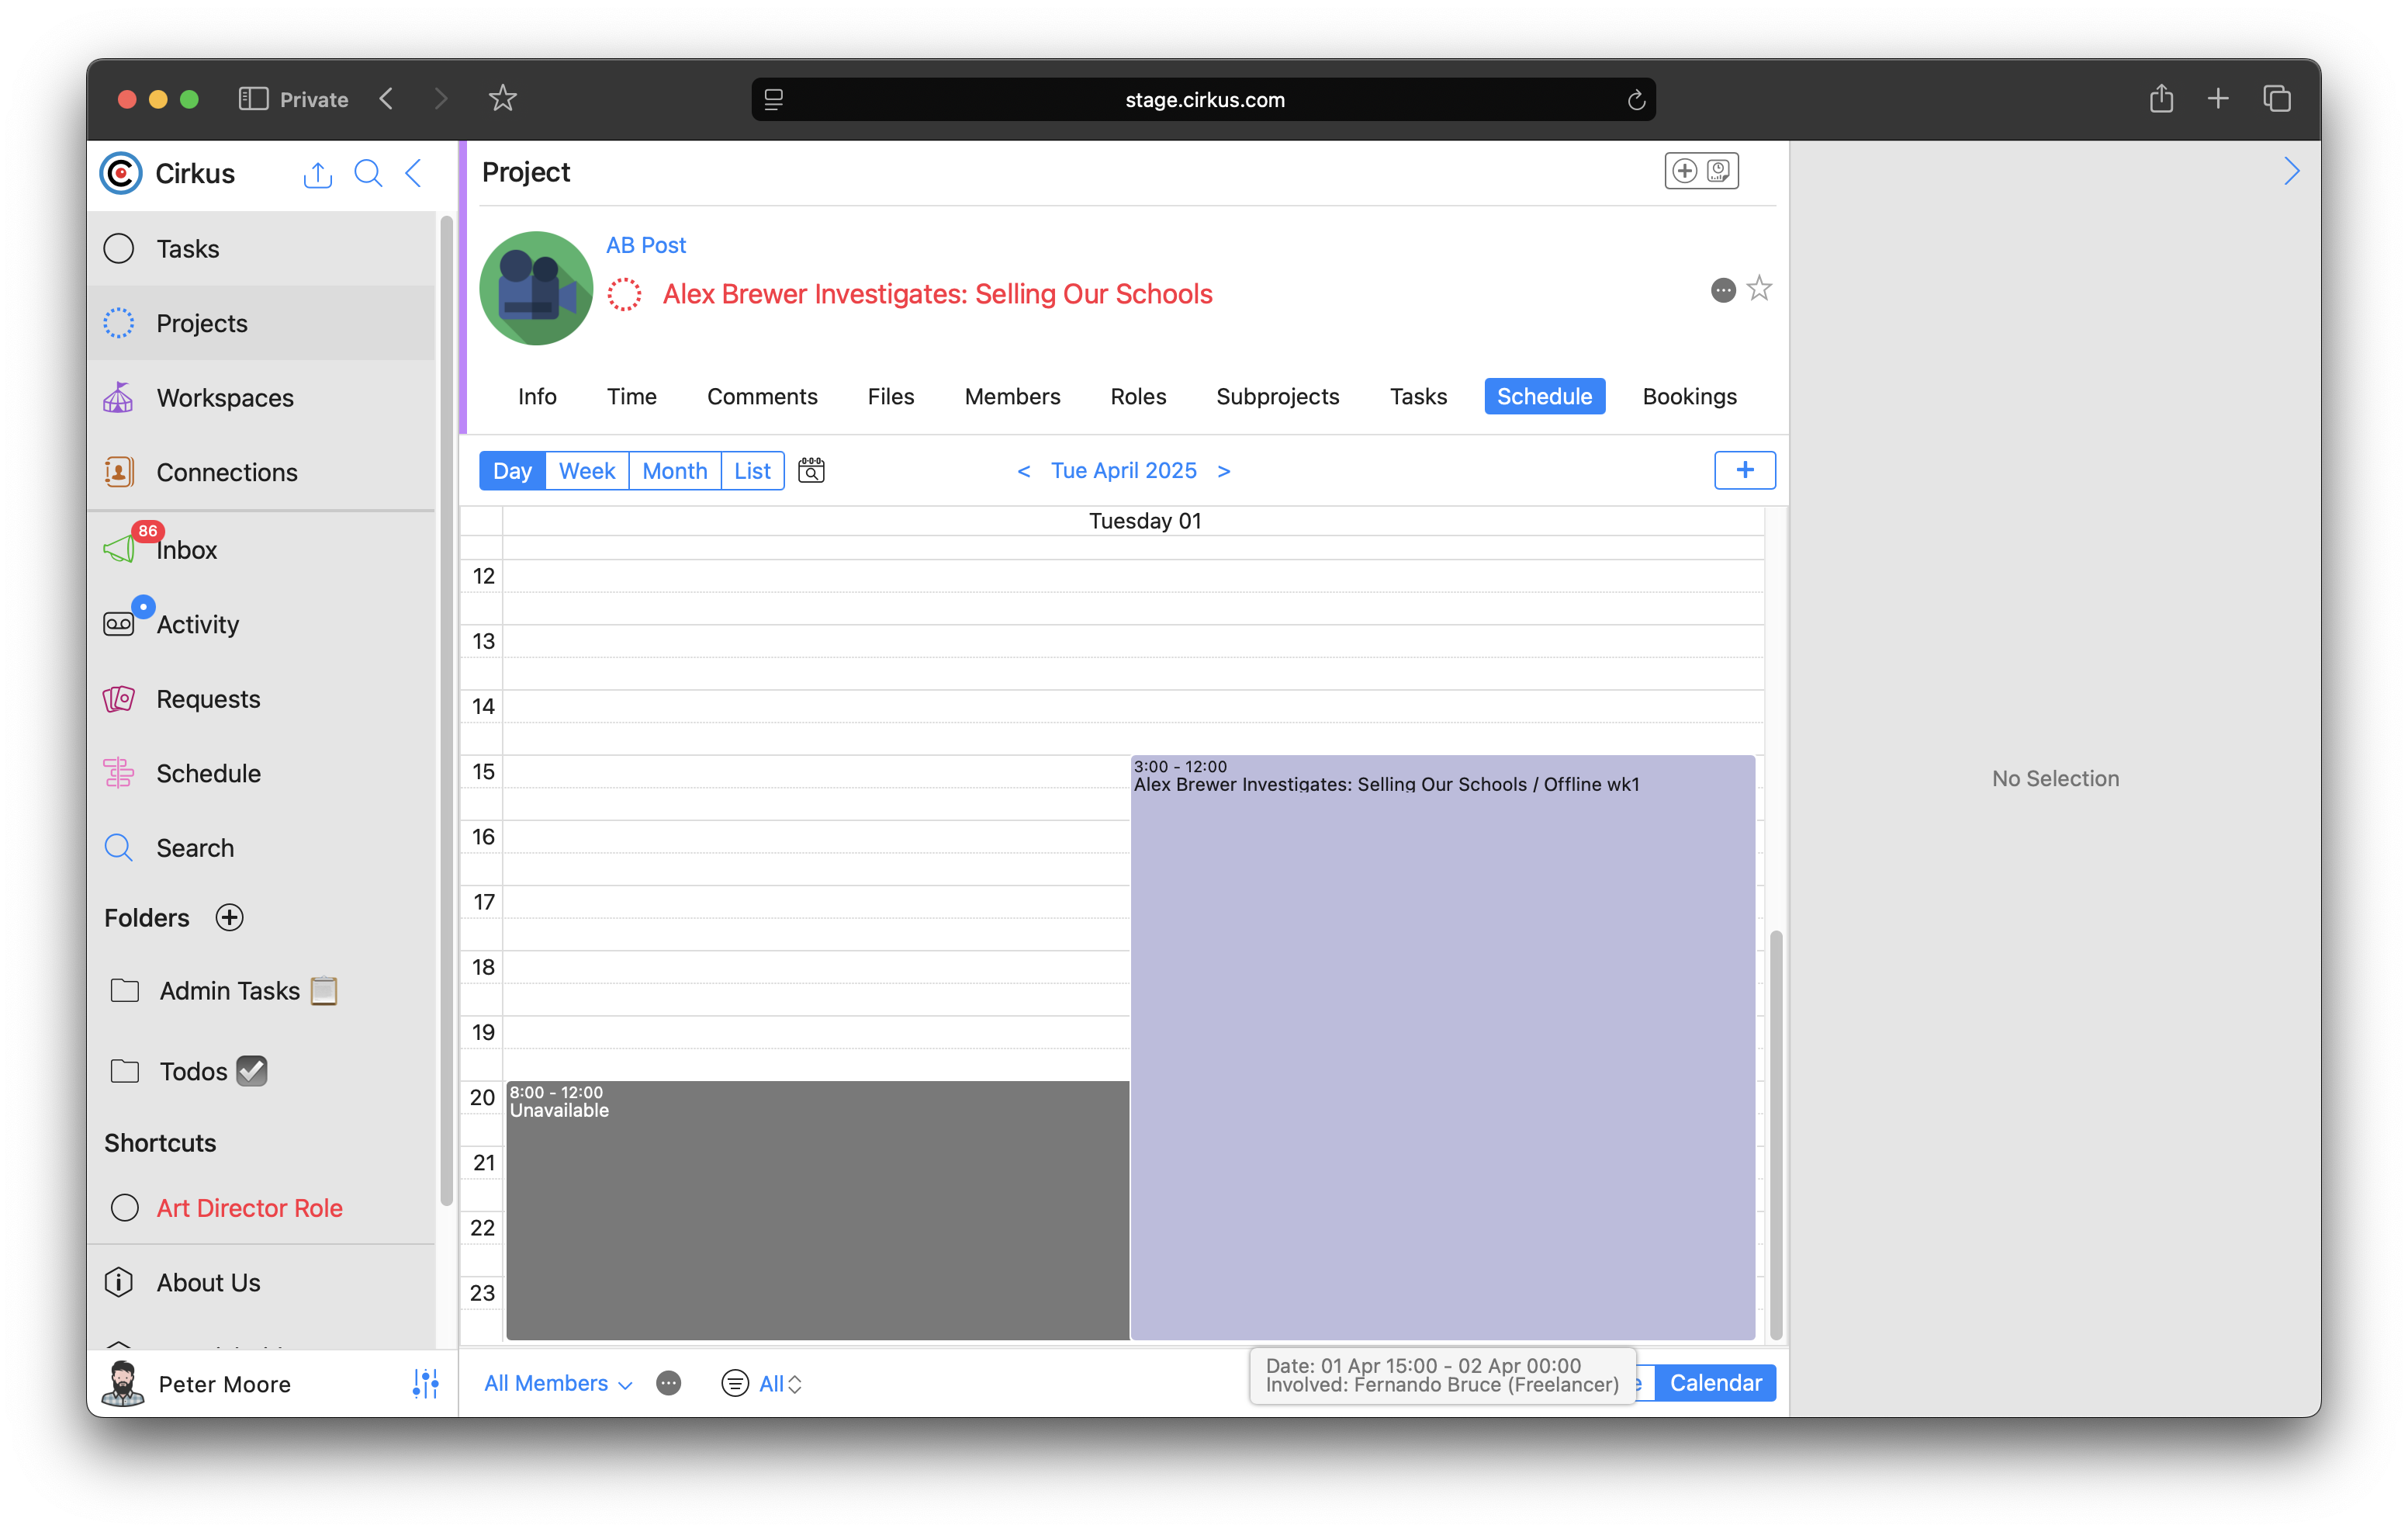Image resolution: width=2408 pixels, height=1532 pixels.
Task: Expand the right detail panel chevron
Action: [2291, 172]
